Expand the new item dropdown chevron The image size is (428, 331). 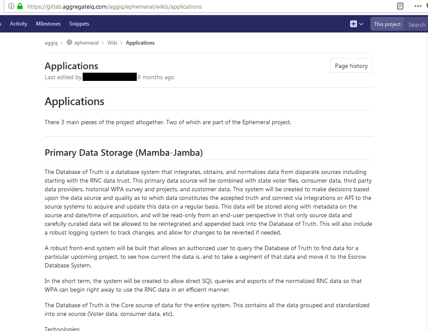[361, 24]
